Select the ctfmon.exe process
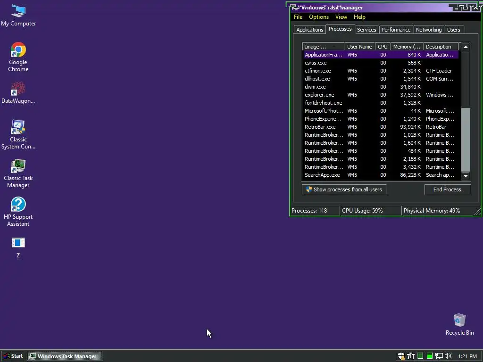Screen dimensions: 483x362 click(381, 71)
